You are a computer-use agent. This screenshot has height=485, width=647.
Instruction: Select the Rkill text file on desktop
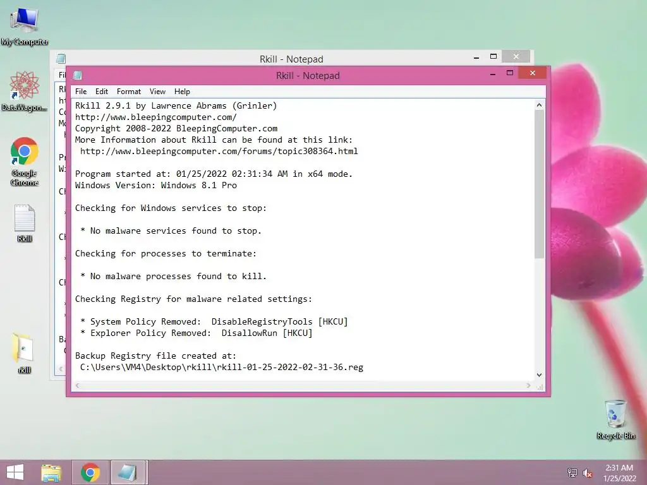tap(25, 223)
